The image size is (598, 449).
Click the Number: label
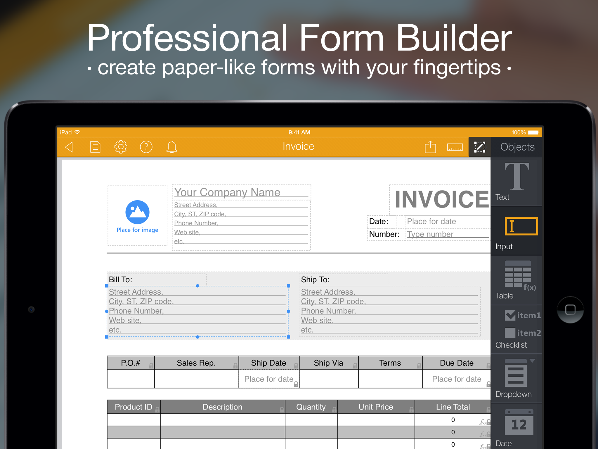coord(384,234)
